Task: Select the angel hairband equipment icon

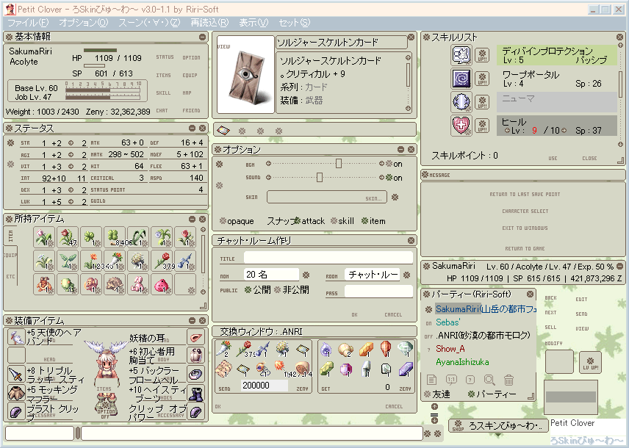Action: pos(16,337)
